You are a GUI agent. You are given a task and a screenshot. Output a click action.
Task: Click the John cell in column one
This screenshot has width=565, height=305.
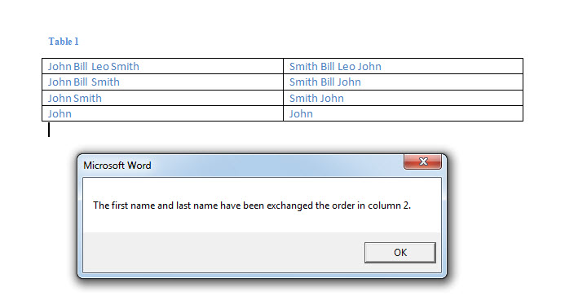pos(162,113)
